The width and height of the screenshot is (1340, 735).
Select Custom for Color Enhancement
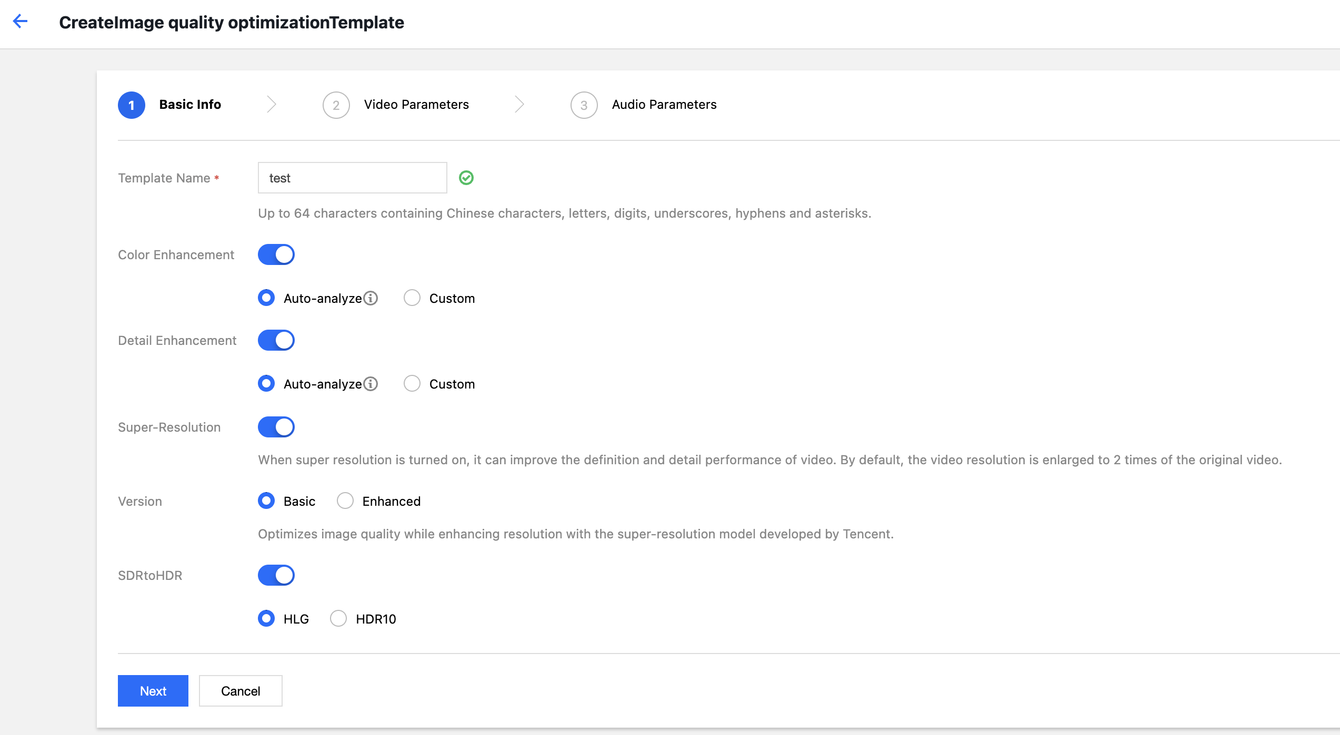[412, 298]
